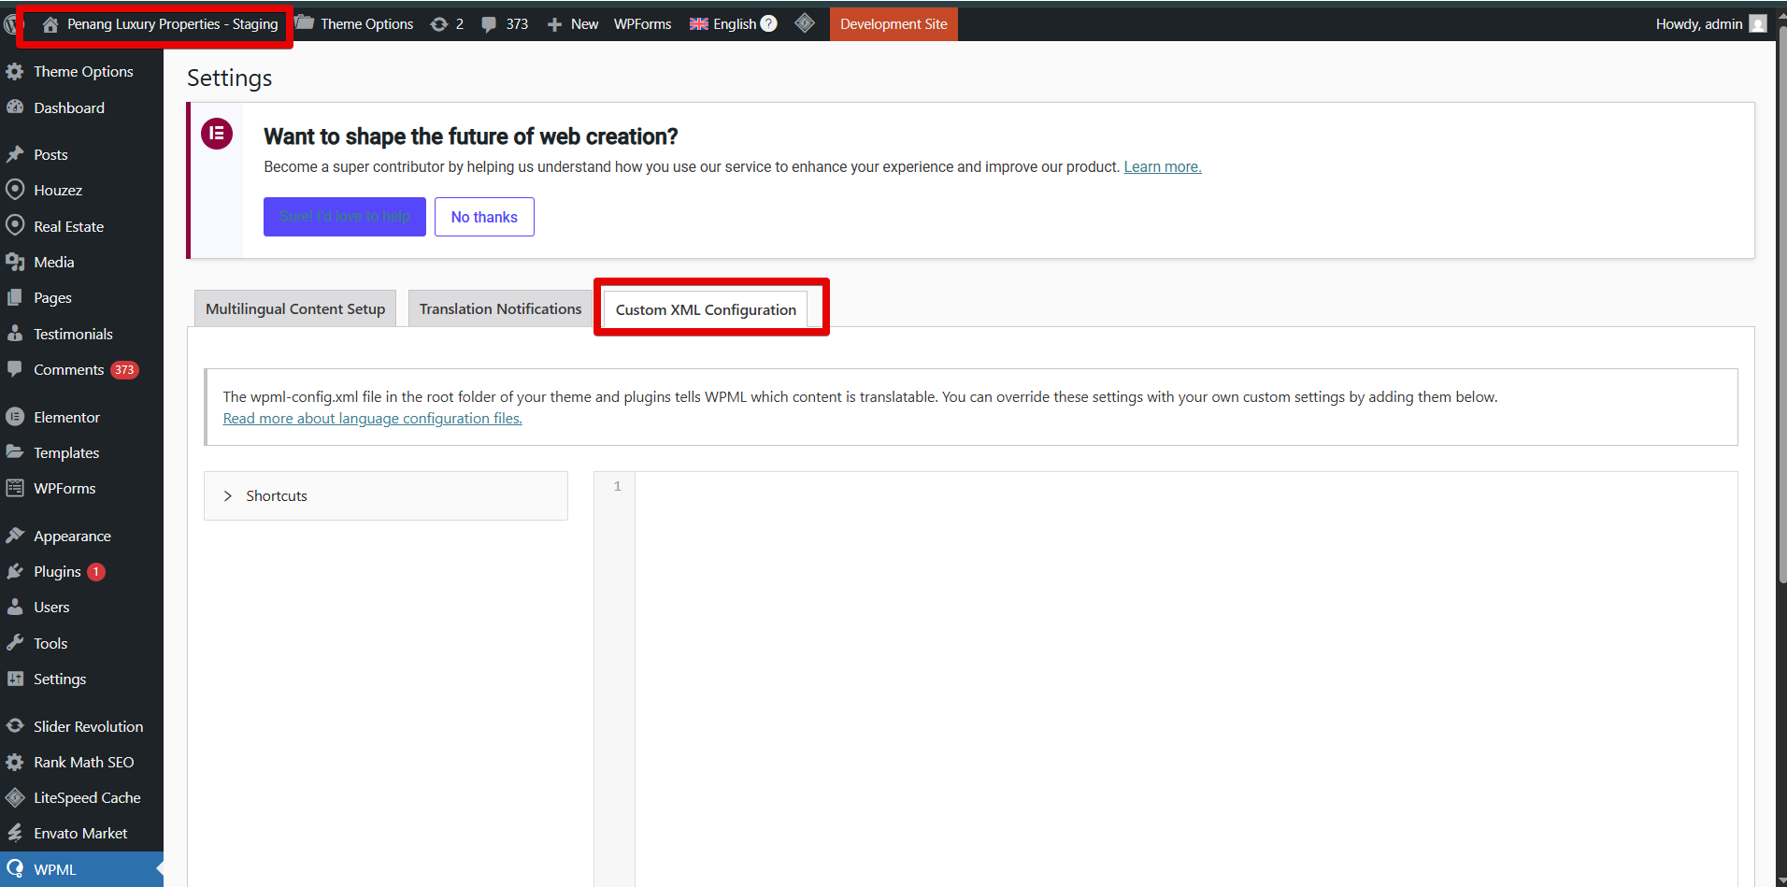Click the Theme Options gear icon in sidebar
1787x887 pixels.
coord(15,72)
